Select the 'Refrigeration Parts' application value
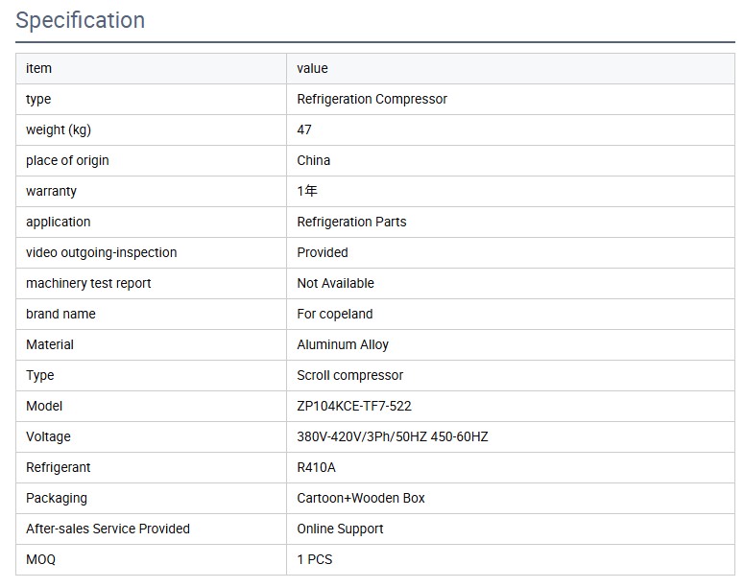The image size is (744, 588). 351,222
